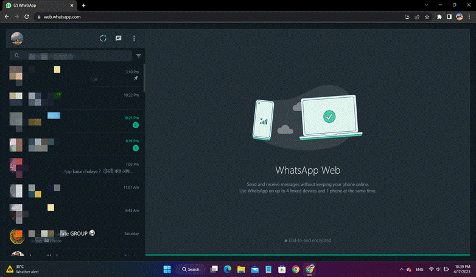
Task: Open the karate GROUP chat from Saturday
Action: coord(75,237)
